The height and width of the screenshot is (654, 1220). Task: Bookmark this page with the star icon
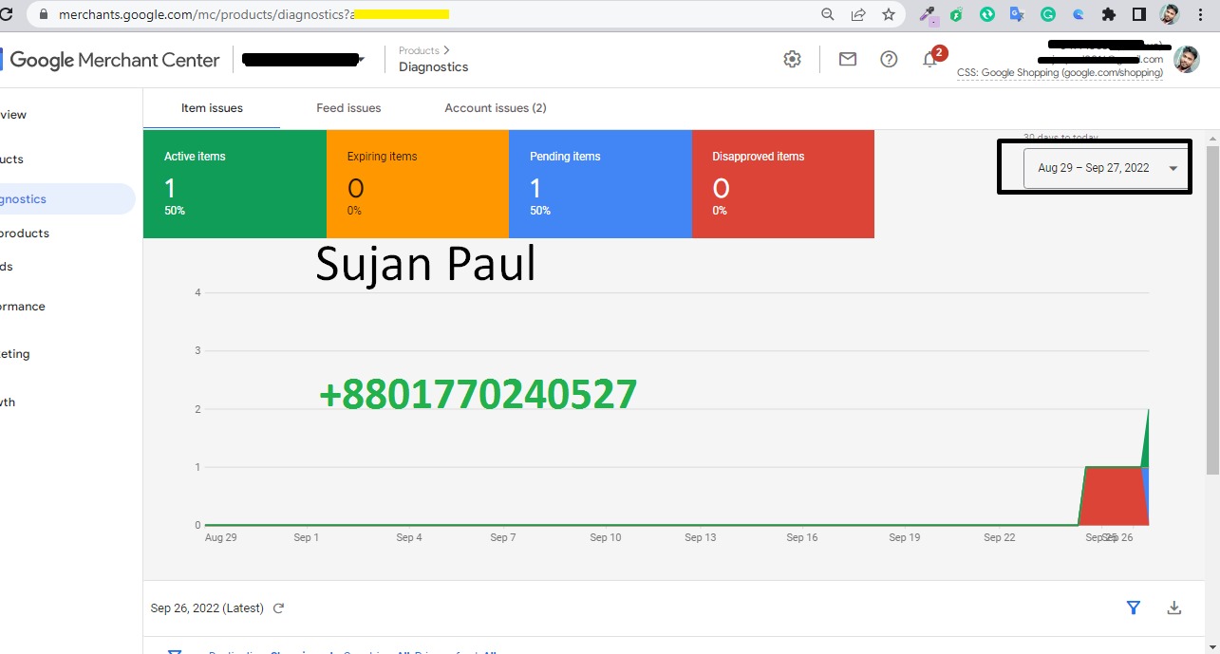tap(888, 14)
